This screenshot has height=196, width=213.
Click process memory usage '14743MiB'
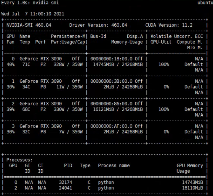(193, 182)
